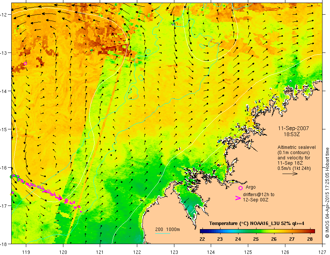Click the cyan isobath legend line
The height and width of the screenshot is (255, 330).
[163, 233]
